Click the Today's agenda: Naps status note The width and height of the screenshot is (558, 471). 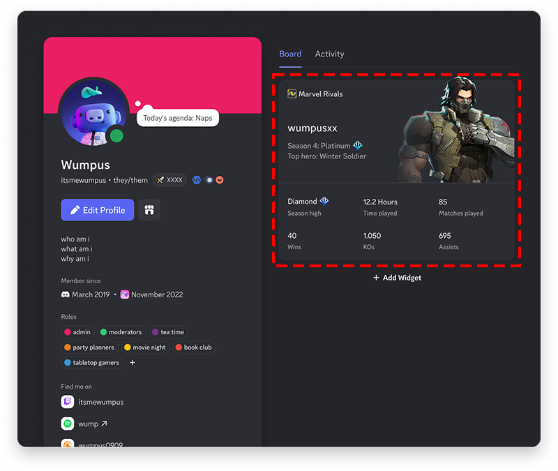click(x=177, y=118)
